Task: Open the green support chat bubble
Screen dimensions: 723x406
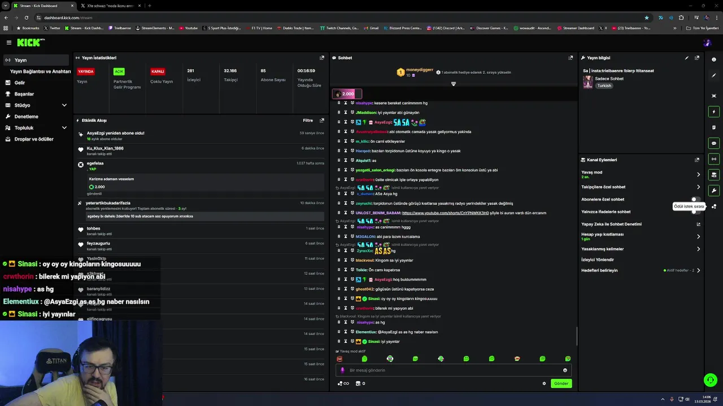Action: pyautogui.click(x=711, y=380)
